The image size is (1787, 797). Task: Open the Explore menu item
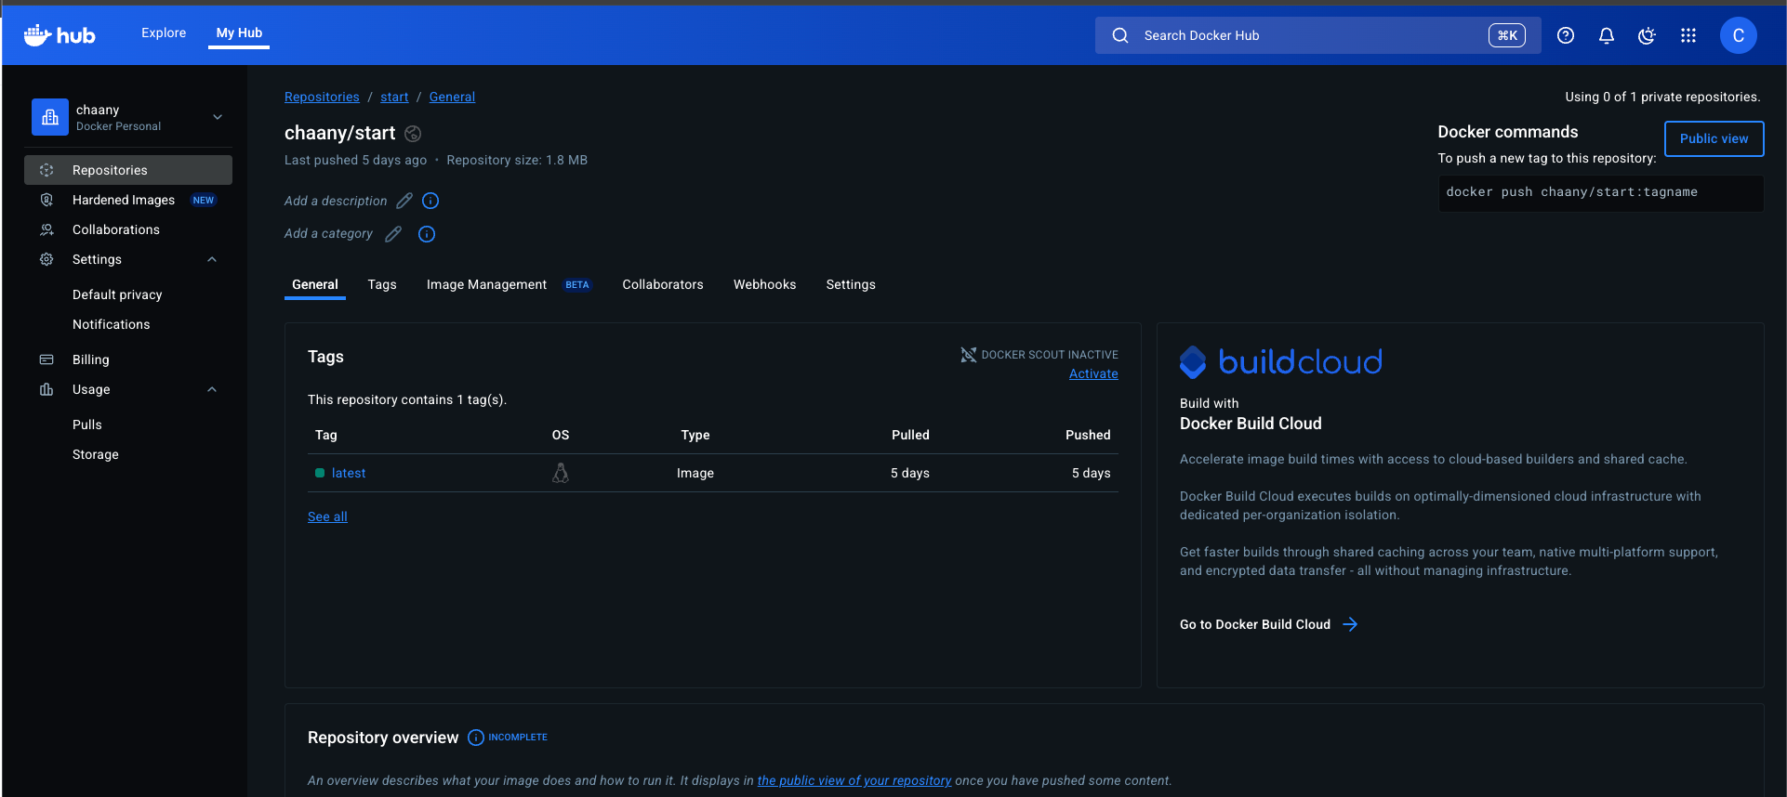pos(164,33)
